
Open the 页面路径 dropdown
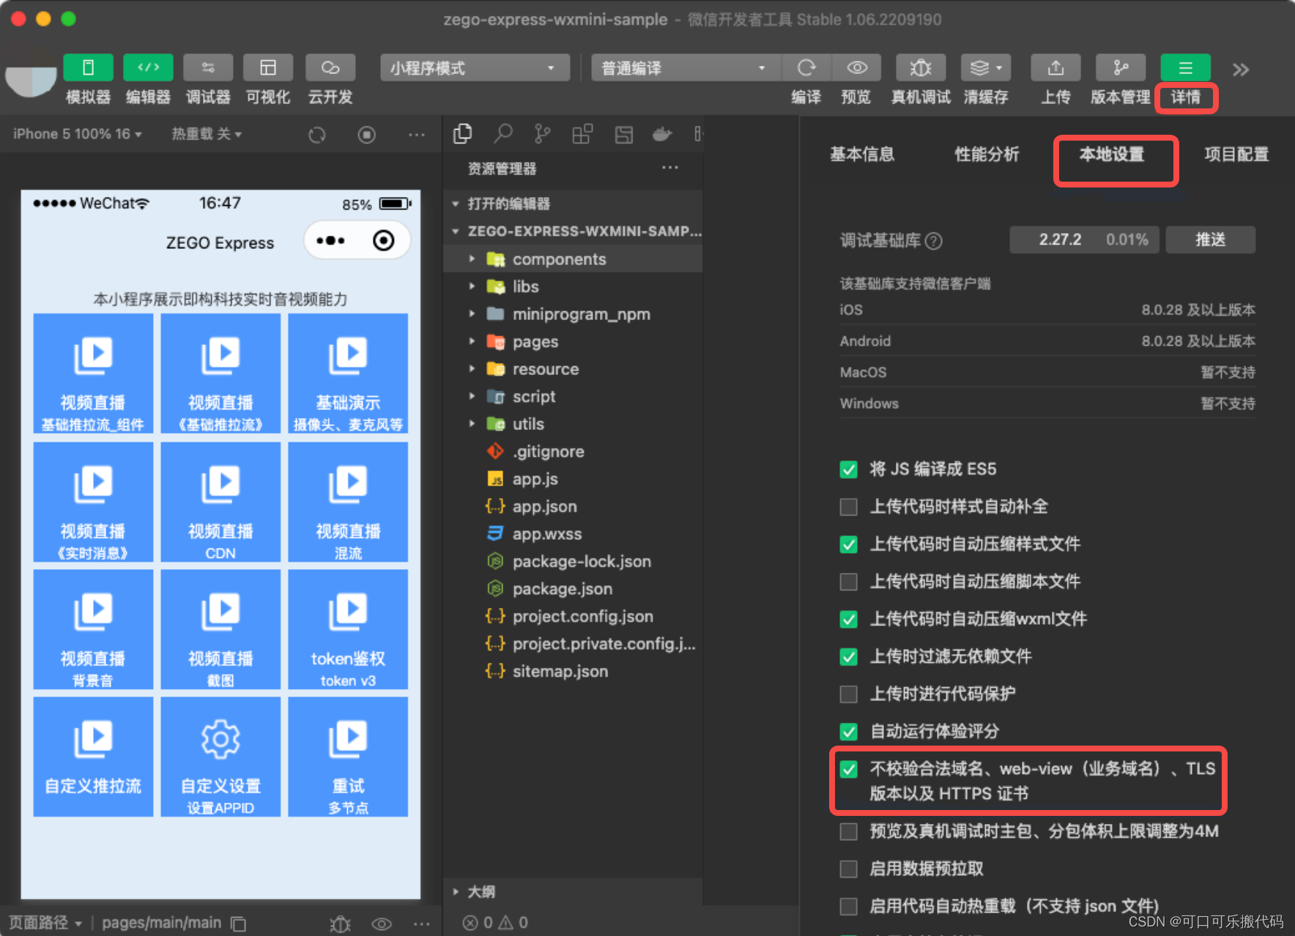45,923
